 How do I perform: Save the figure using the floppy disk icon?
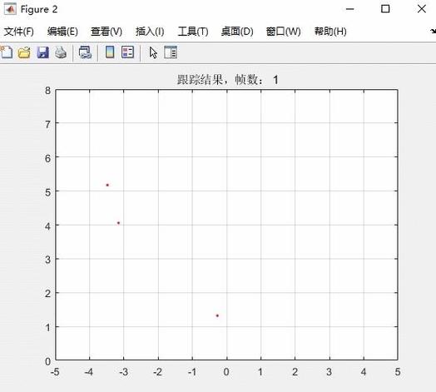click(x=42, y=52)
